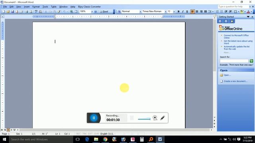Toggle EXT extend selection in status bar
This screenshot has height=143, width=255.
click(90, 134)
